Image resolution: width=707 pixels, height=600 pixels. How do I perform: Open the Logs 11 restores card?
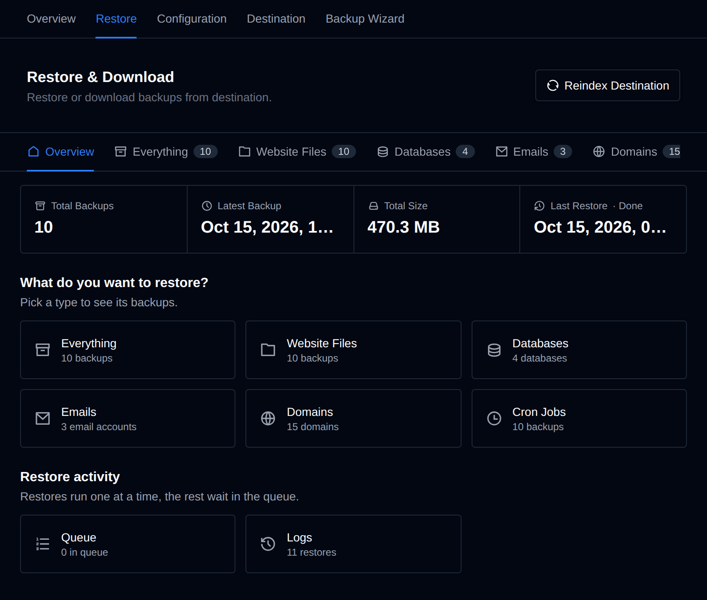point(353,544)
